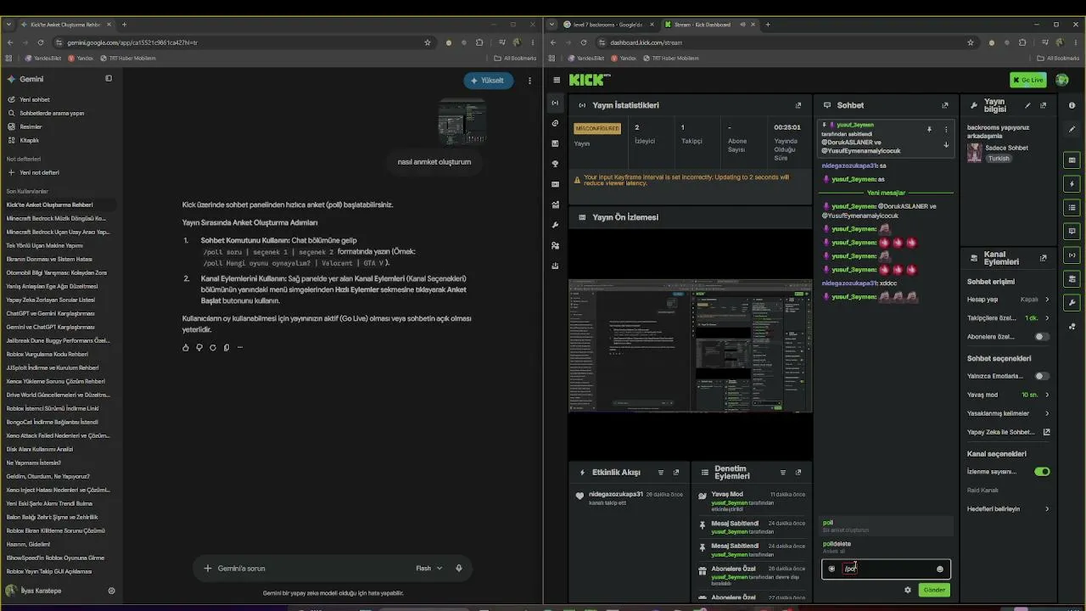
Task: Pop out the Yayın İstatistikleri panel
Action: tap(798, 105)
